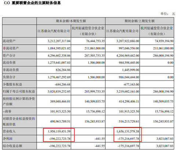Select the value 490,963,789.51

click(x=60, y=121)
